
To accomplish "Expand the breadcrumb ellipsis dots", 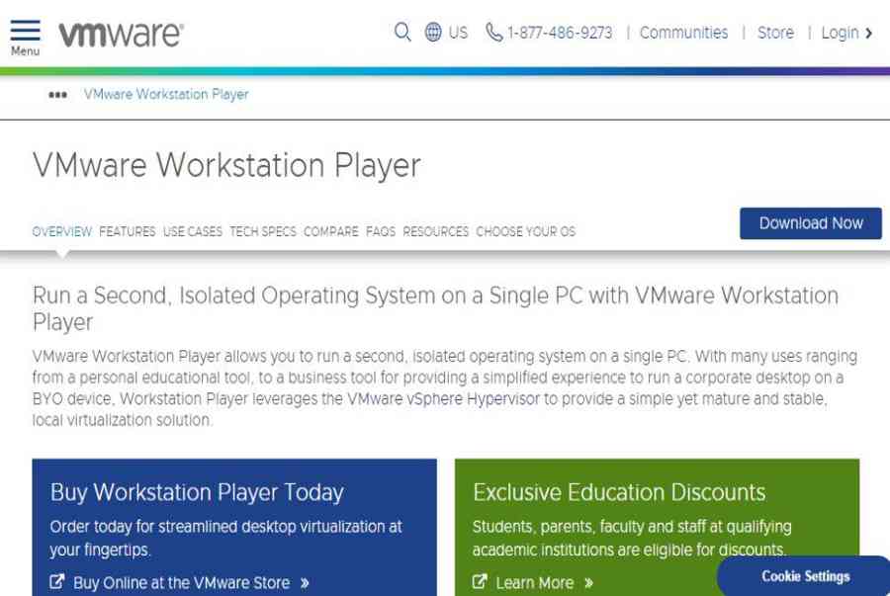I will point(58,95).
